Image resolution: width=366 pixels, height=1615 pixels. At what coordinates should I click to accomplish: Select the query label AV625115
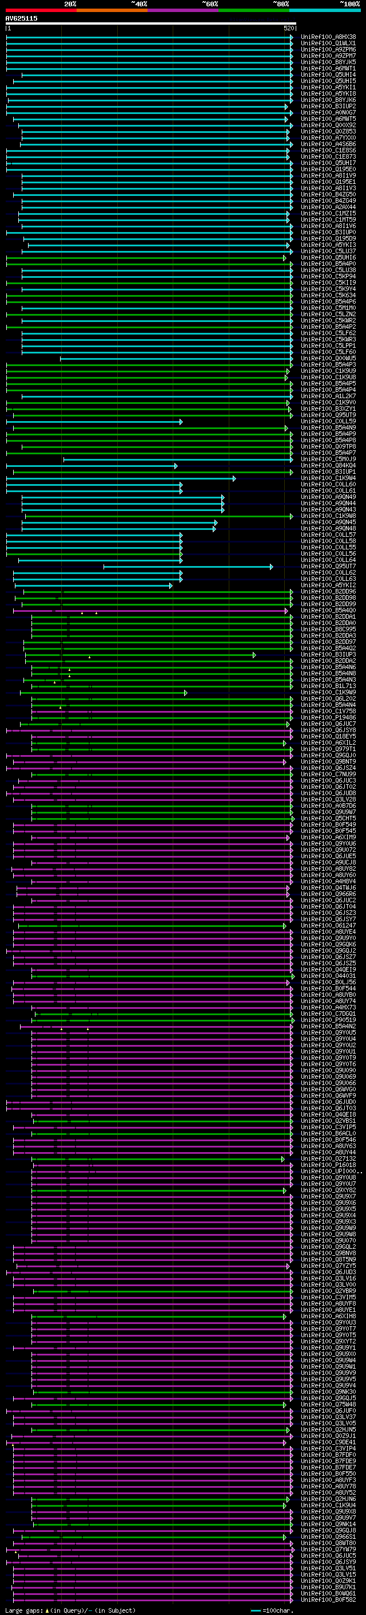21,18
